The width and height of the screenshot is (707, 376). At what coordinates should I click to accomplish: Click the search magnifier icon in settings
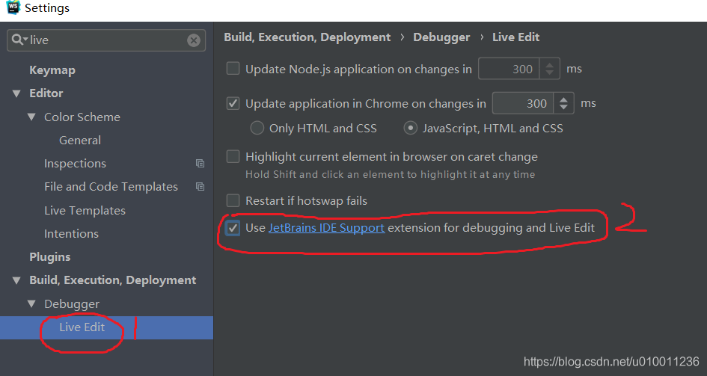point(19,40)
